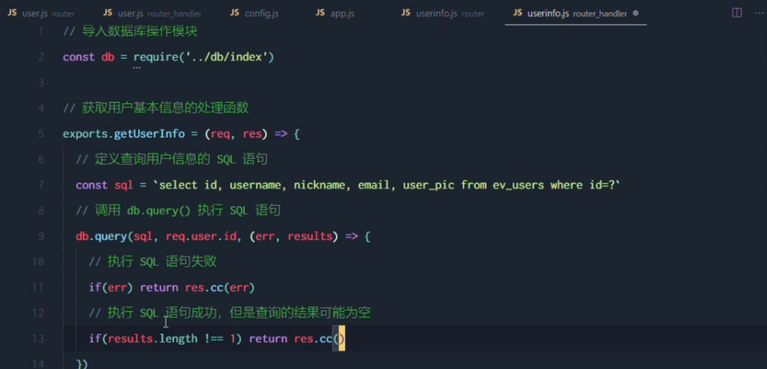Click the comment '// 调用 db.query() 执行 SQL 语句'
Image resolution: width=767 pixels, height=369 pixels.
[x=178, y=211]
